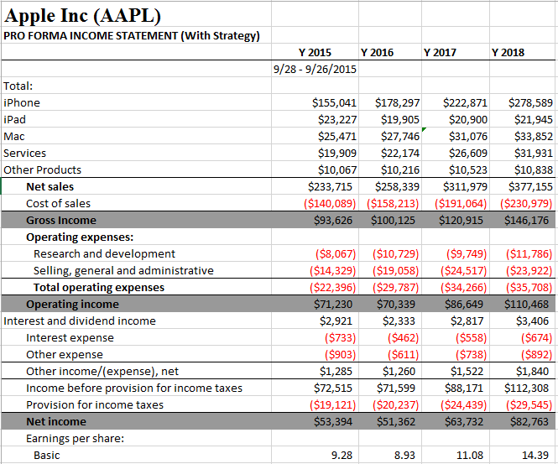
Task: Click the Mac Y 2017 cell with green indicator
Action: 456,136
